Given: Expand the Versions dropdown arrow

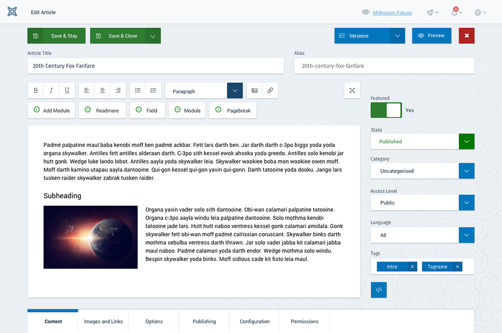Looking at the screenshot, I should point(398,36).
